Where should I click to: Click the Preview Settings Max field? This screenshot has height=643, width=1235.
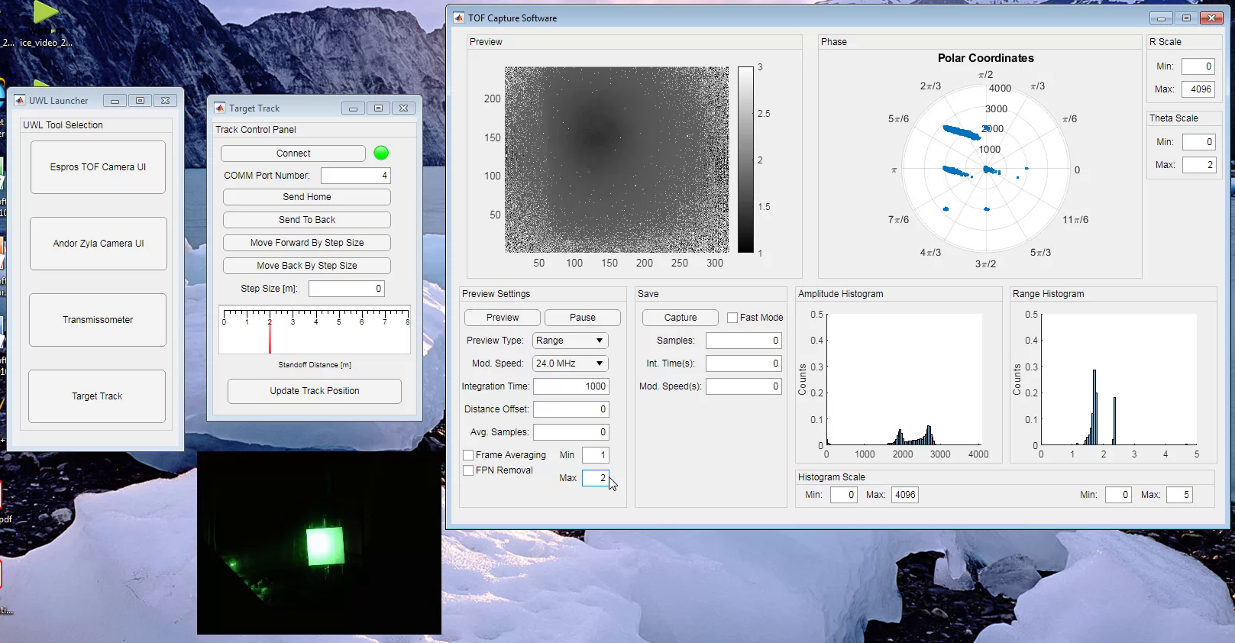tap(595, 478)
